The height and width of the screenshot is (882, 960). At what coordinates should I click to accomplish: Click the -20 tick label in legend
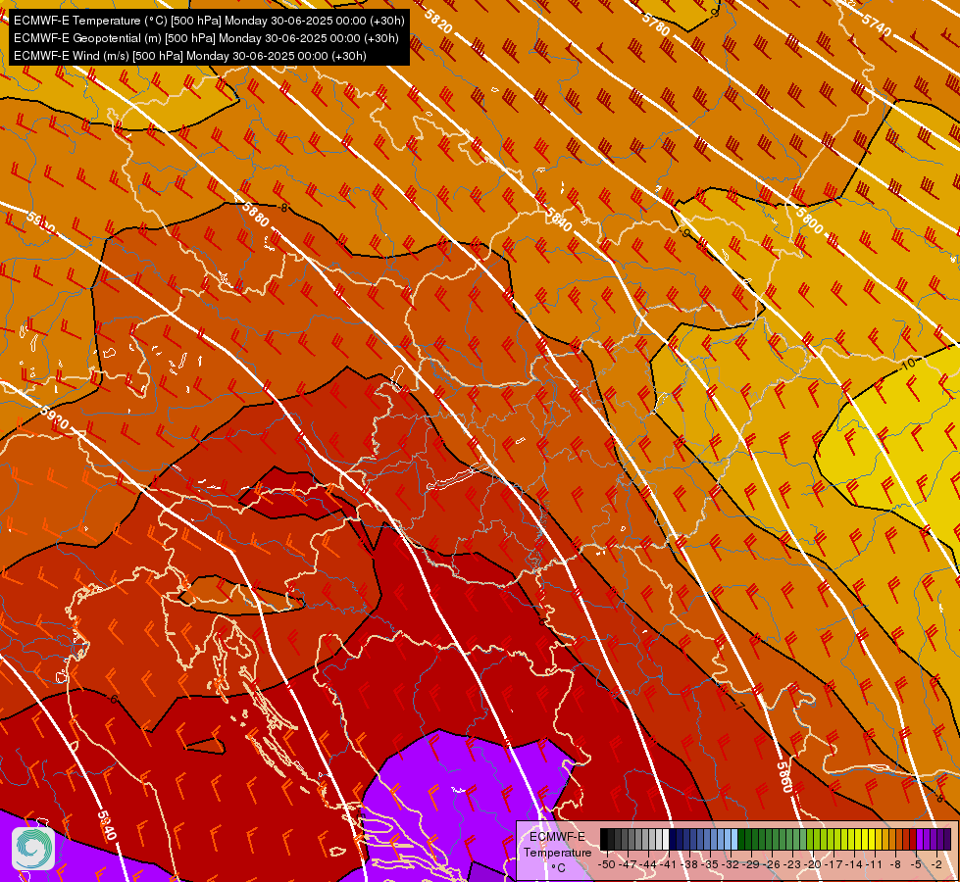pyautogui.click(x=813, y=864)
